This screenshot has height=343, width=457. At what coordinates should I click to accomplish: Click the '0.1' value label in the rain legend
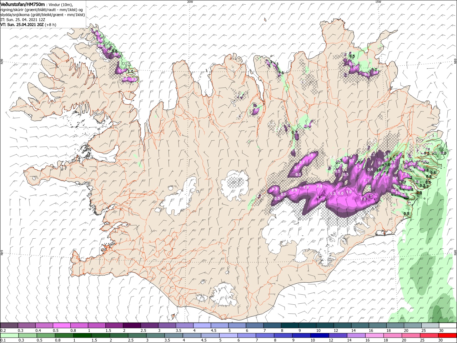3,340
